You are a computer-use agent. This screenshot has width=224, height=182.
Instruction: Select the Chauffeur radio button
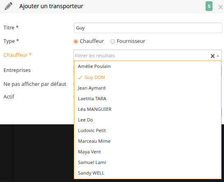(x=75, y=41)
